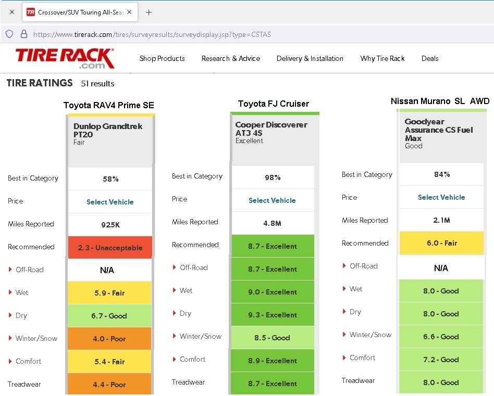
Task: Click the 58% best in category value
Action: [110, 179]
